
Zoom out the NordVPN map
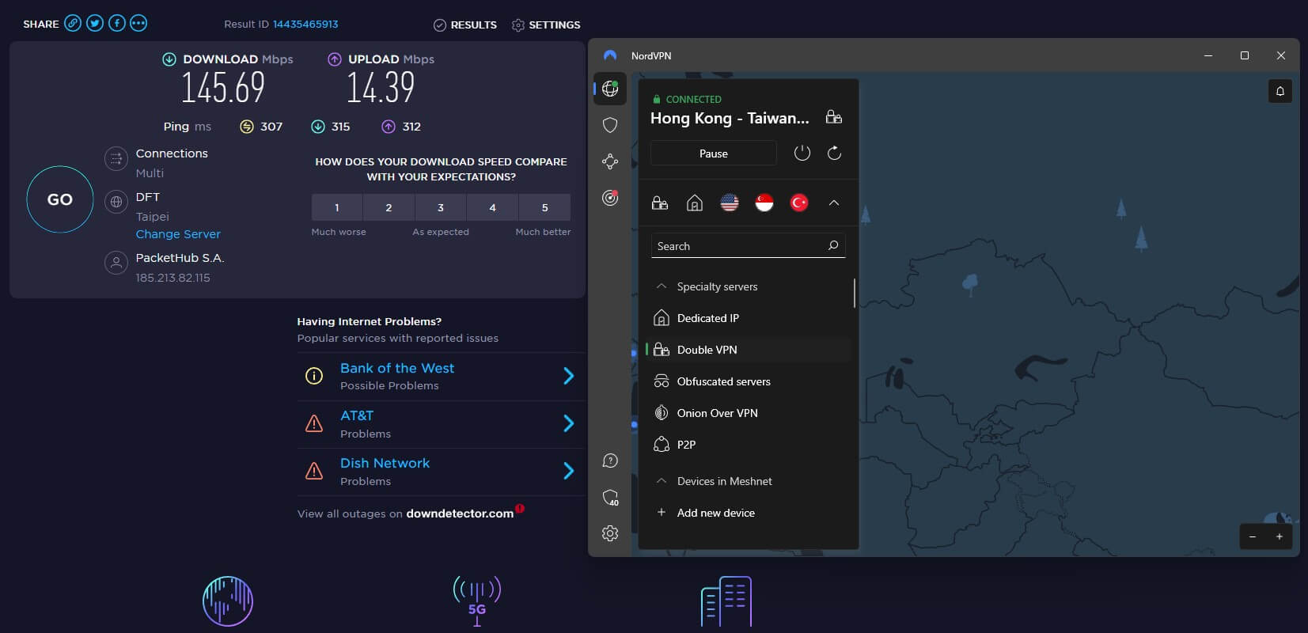pyautogui.click(x=1253, y=536)
